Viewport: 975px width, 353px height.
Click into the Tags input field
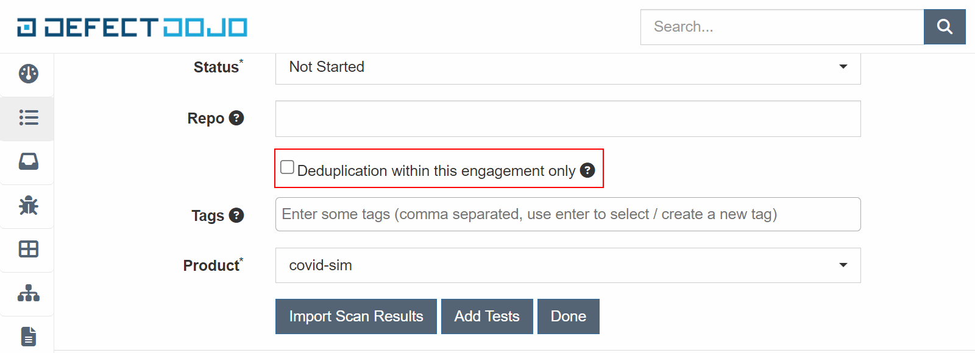567,214
